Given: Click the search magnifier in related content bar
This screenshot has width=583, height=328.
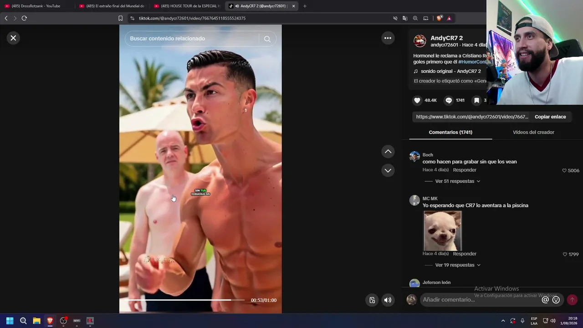Looking at the screenshot, I should (267, 39).
